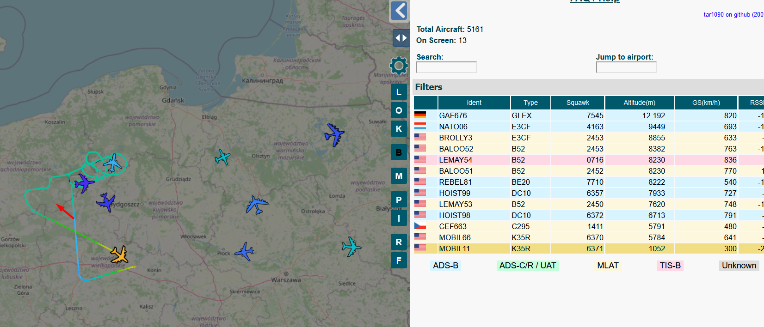
Task: Select the HOIST98 ident cell
Action: point(474,215)
